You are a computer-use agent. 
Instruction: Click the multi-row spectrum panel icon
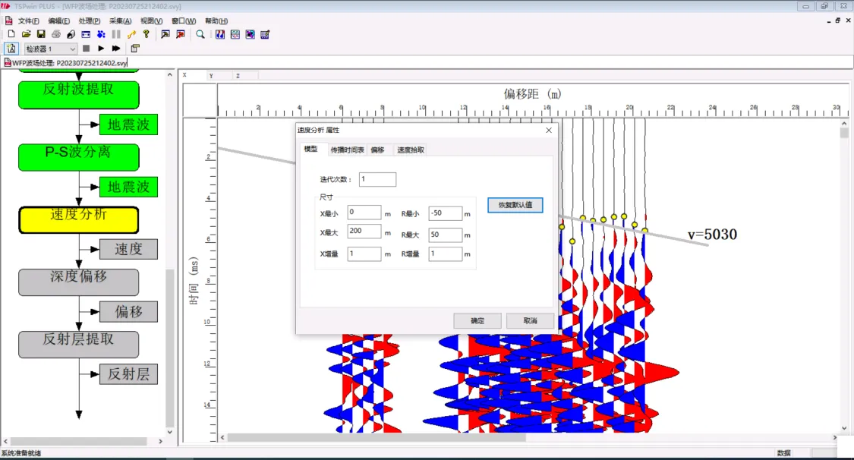(x=235, y=34)
